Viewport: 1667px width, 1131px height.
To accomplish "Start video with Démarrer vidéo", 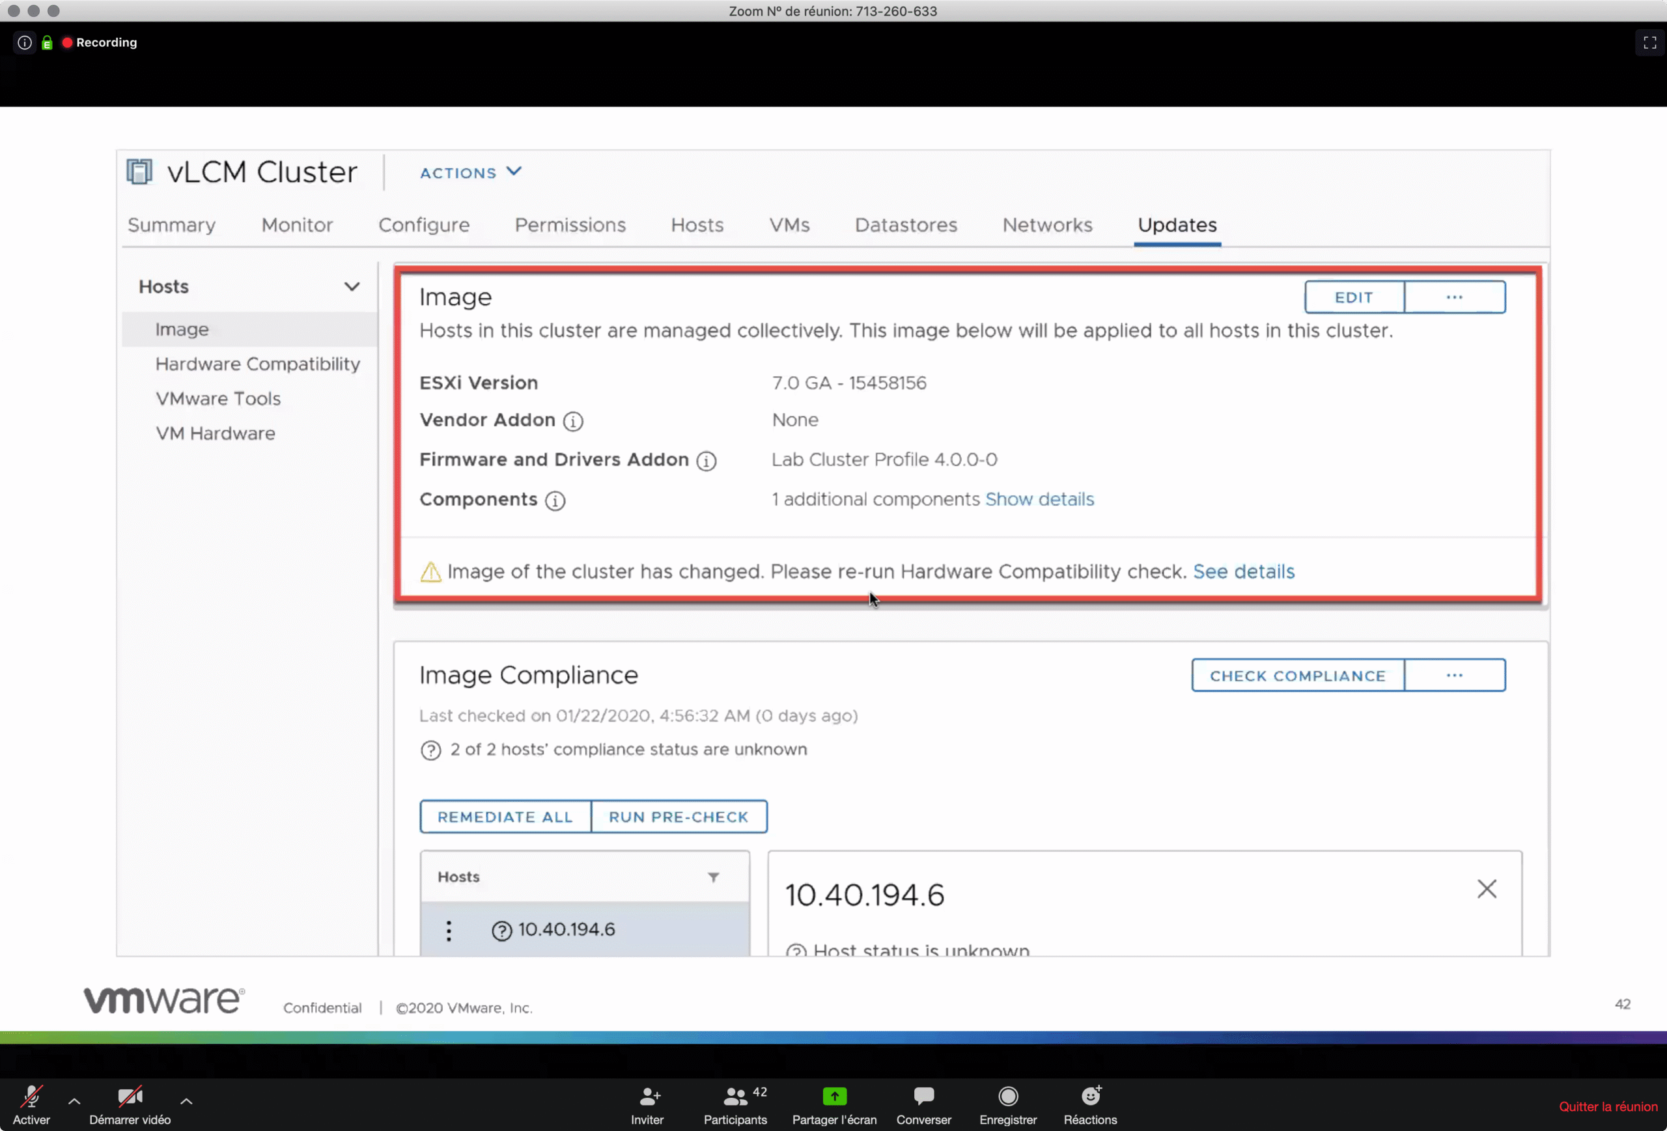I will [x=130, y=1104].
